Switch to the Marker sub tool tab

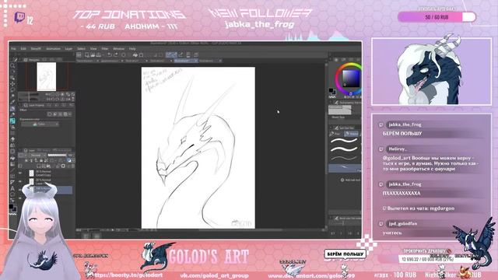(x=352, y=134)
